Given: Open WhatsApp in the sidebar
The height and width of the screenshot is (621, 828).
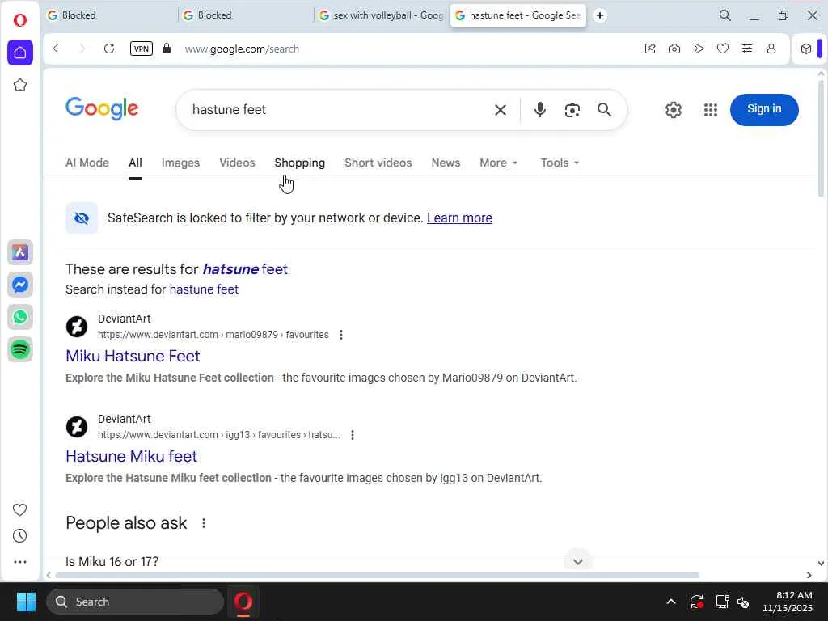Looking at the screenshot, I should [x=20, y=317].
